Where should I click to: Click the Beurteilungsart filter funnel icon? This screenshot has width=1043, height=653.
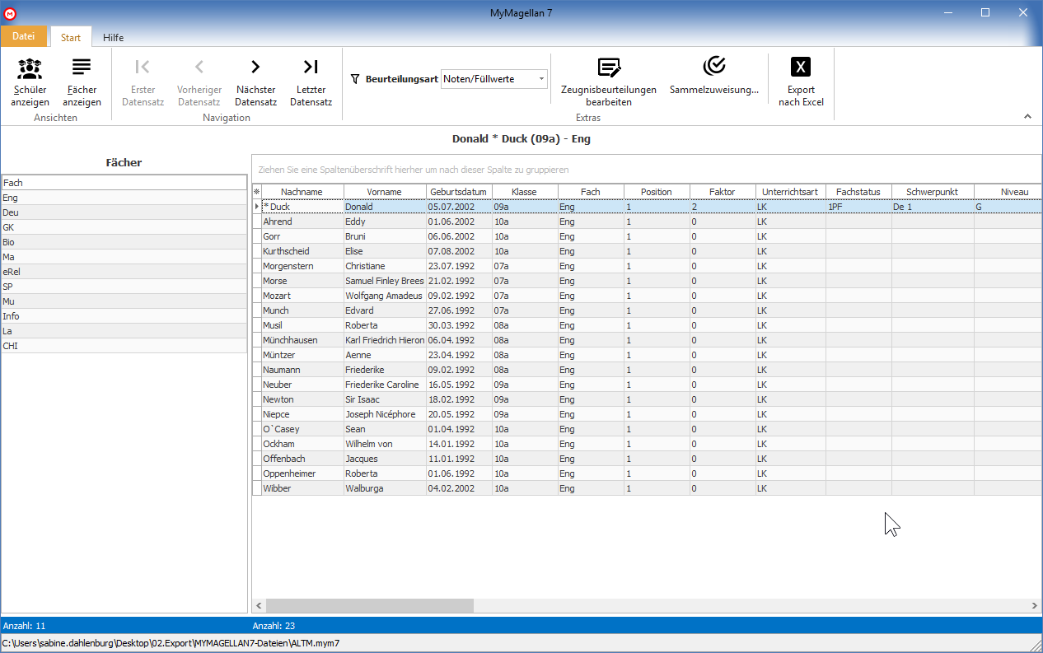355,79
